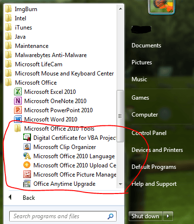Open Devices and Printers
The height and width of the screenshot is (224, 194).
157,150
